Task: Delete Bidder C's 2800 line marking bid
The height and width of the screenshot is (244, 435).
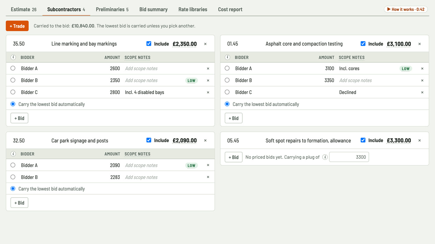Action: [x=208, y=92]
